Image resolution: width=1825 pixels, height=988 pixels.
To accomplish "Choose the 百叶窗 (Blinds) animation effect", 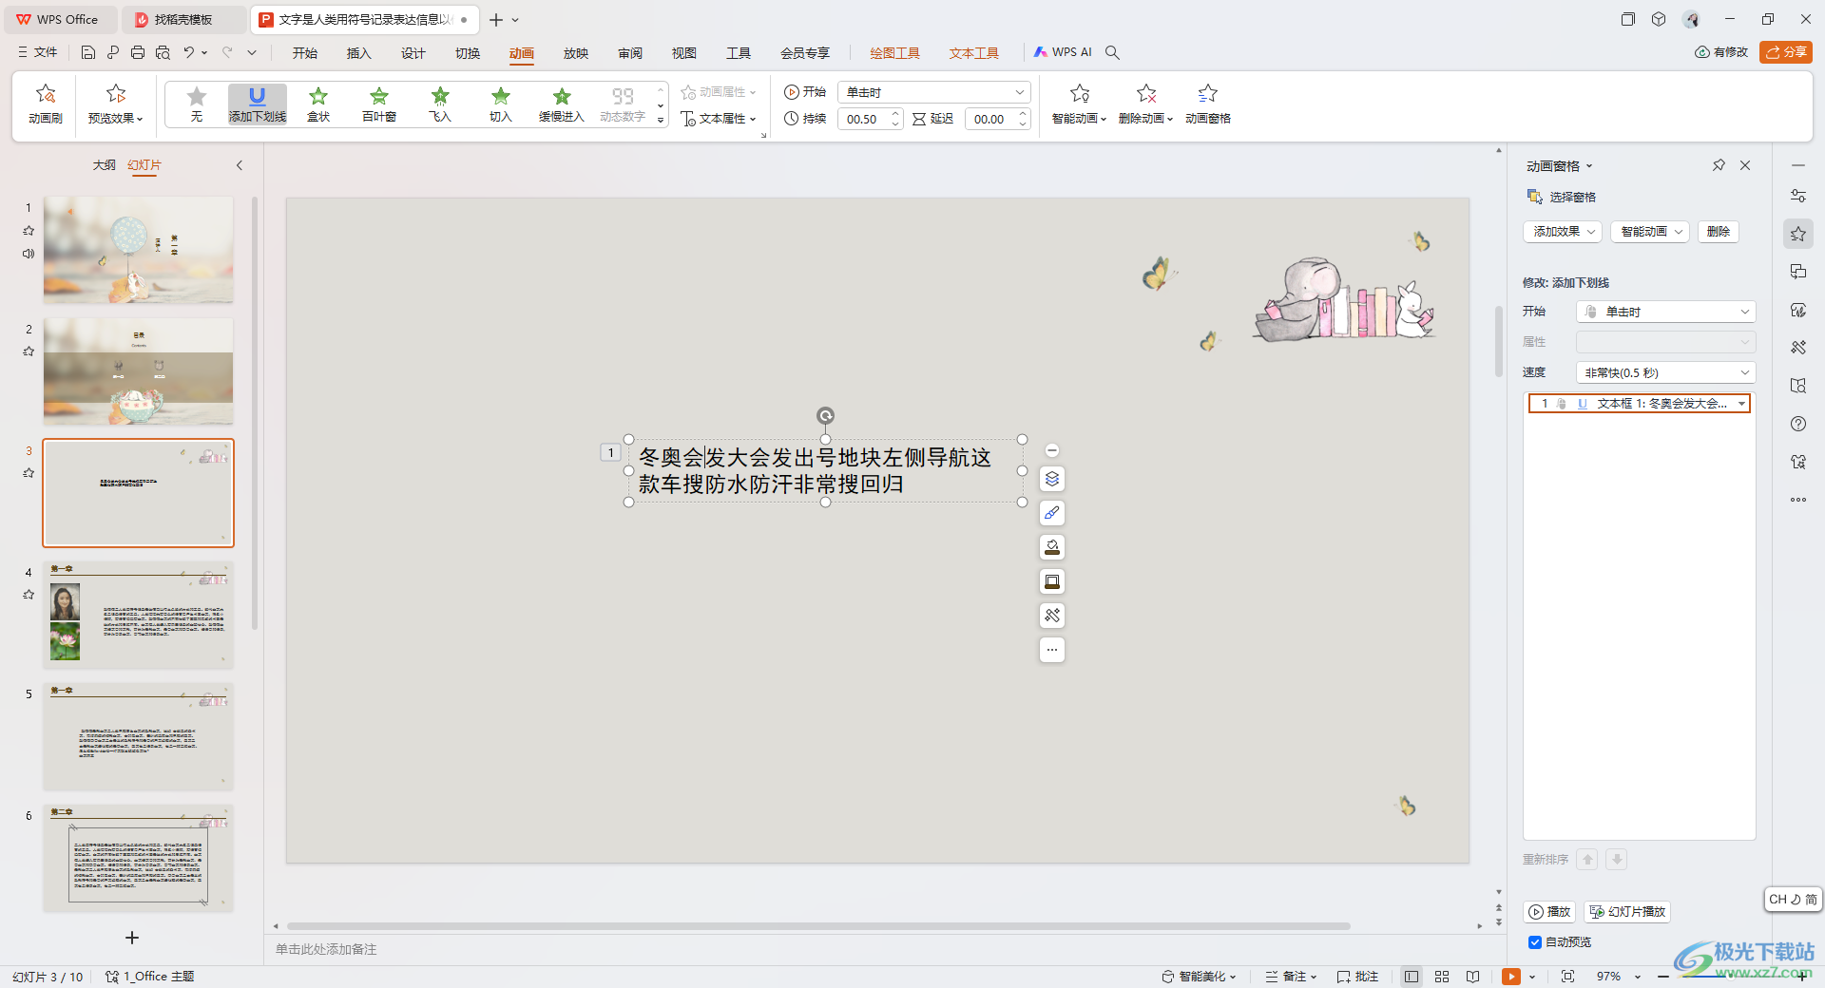I will pyautogui.click(x=378, y=104).
